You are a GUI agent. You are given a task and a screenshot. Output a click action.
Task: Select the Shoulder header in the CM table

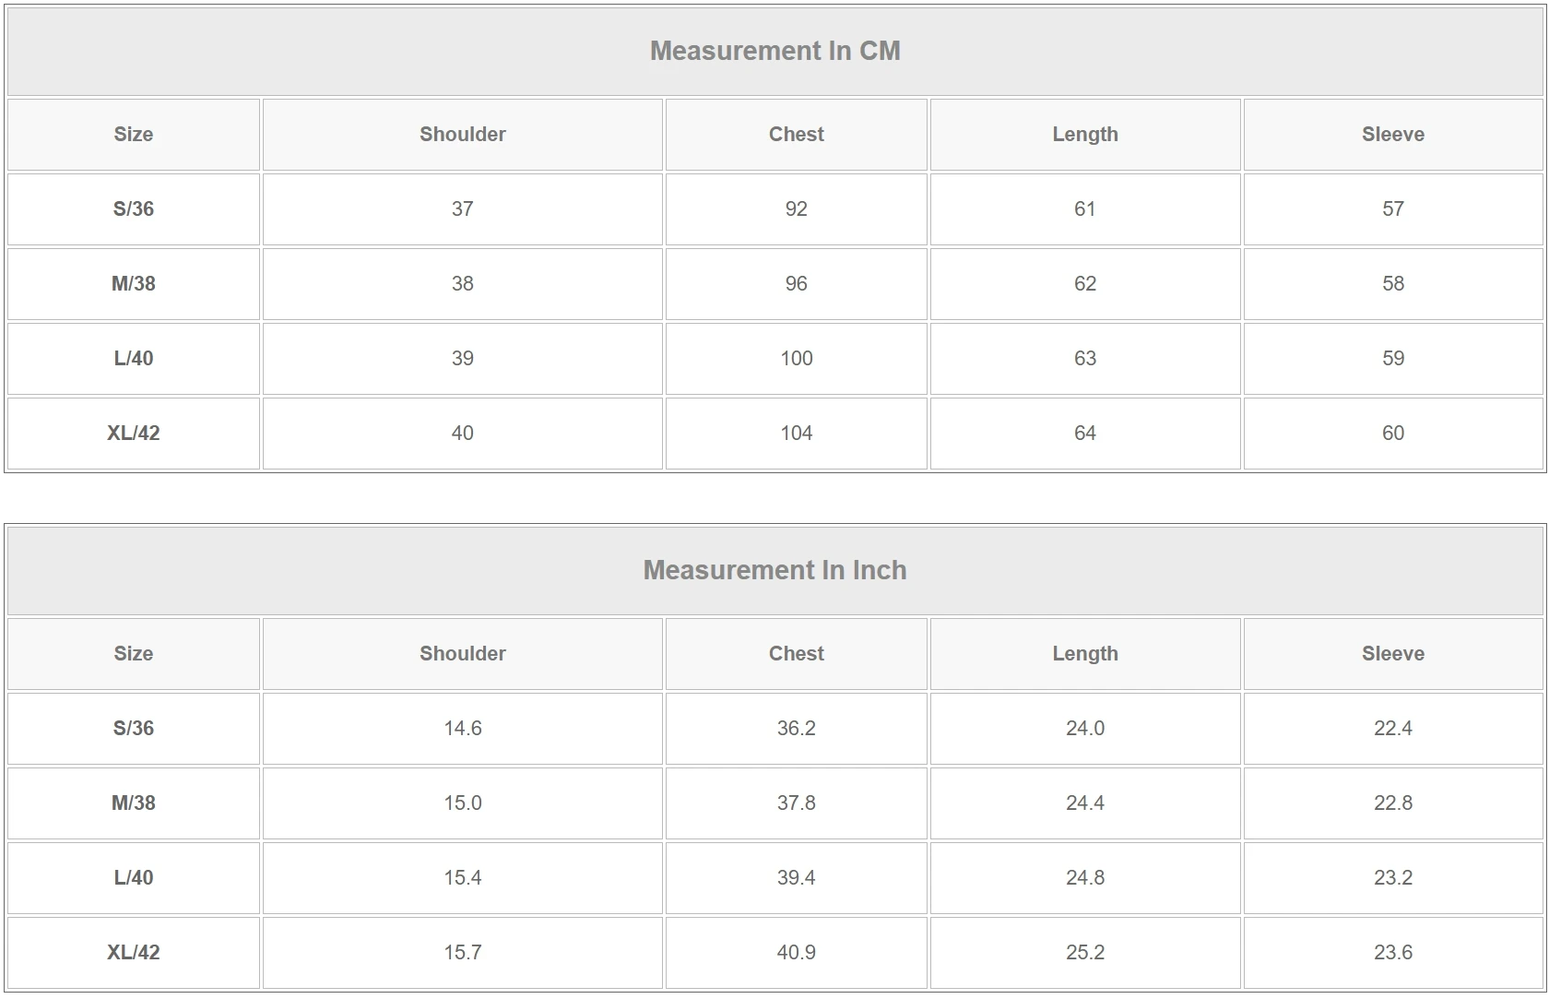pos(462,135)
